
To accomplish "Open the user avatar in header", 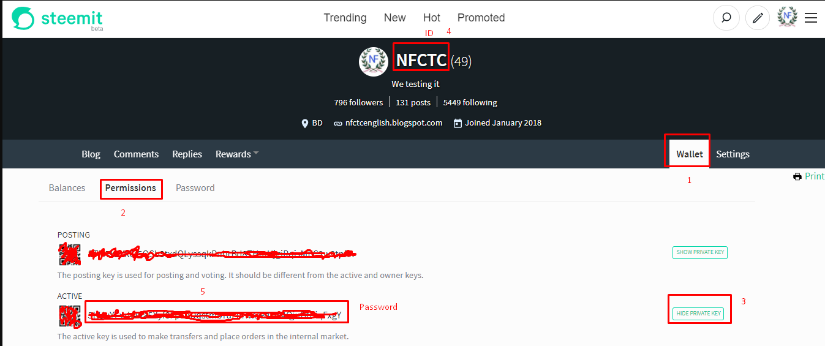I will tap(788, 17).
